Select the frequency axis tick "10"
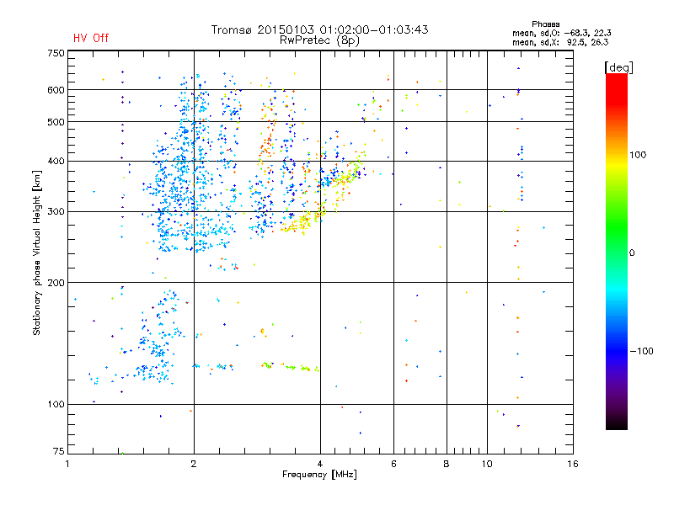Image resolution: width=674 pixels, height=505 pixels. click(487, 464)
